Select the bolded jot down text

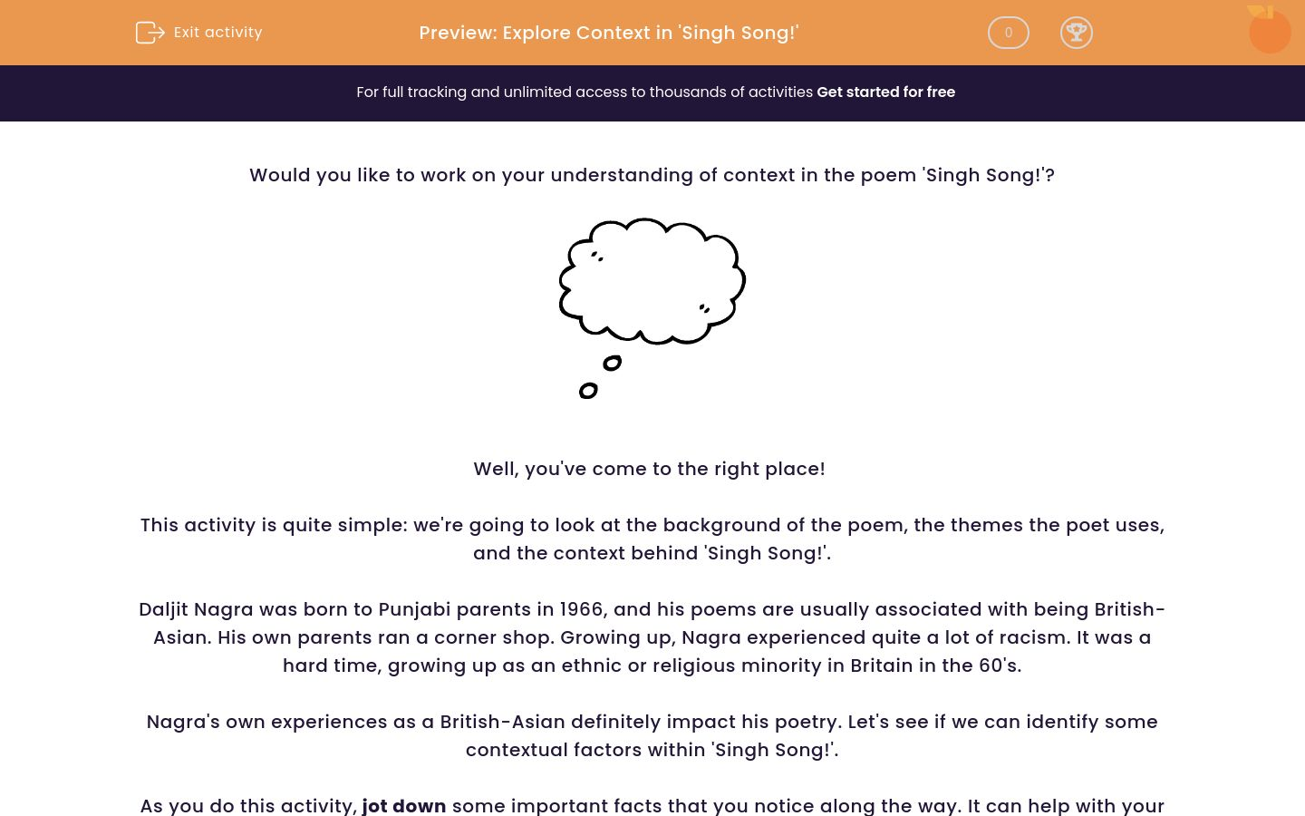coord(403,805)
